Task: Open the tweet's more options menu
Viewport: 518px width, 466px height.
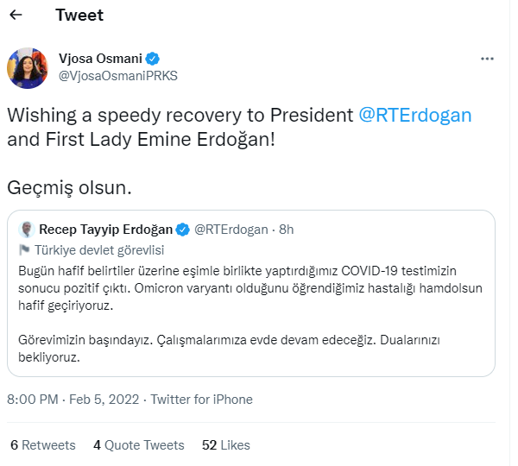Action: pos(487,58)
